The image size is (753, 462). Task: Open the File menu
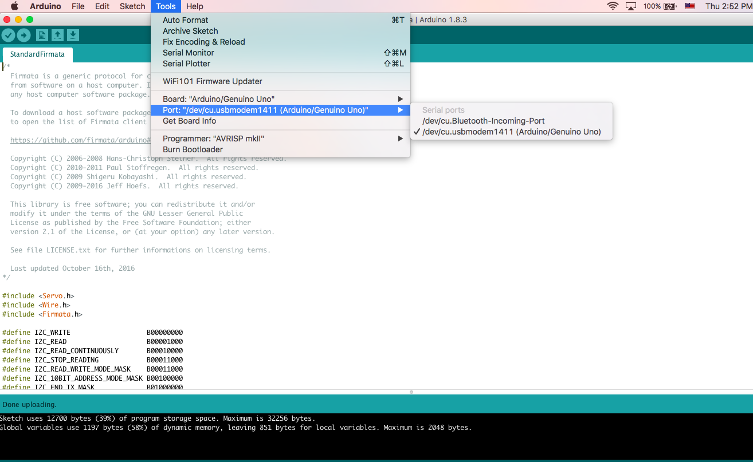pos(79,6)
